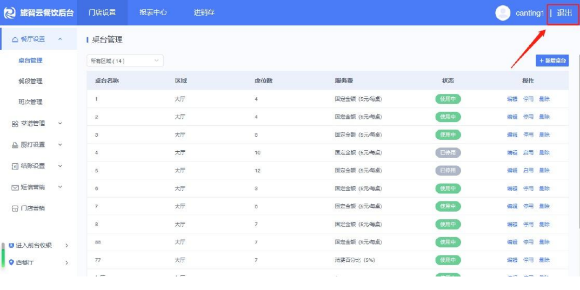Open the user avatar beside canting1
This screenshot has width=580, height=290.
click(x=503, y=13)
